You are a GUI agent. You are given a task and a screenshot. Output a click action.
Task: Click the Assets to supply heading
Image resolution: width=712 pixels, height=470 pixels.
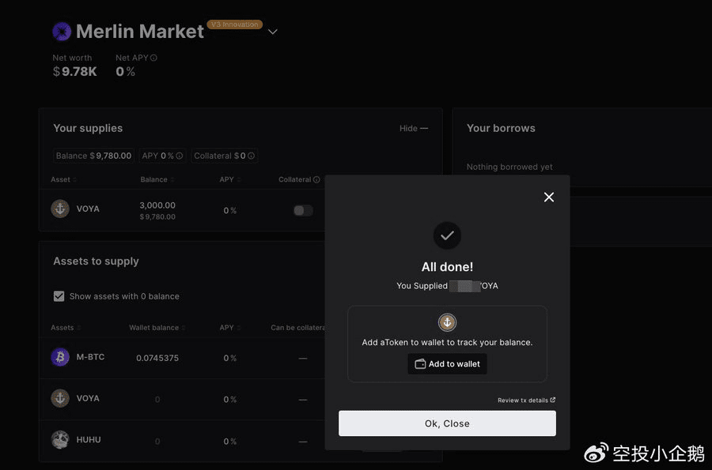tap(96, 261)
